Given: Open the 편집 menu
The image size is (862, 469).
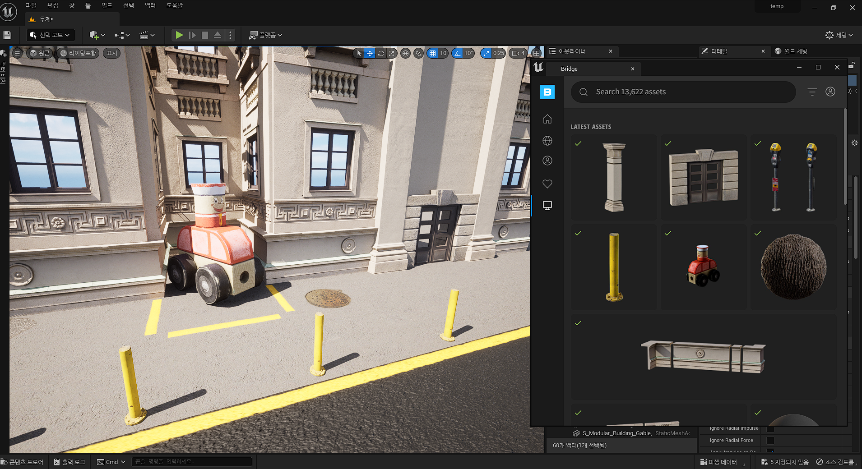Looking at the screenshot, I should coord(53,5).
